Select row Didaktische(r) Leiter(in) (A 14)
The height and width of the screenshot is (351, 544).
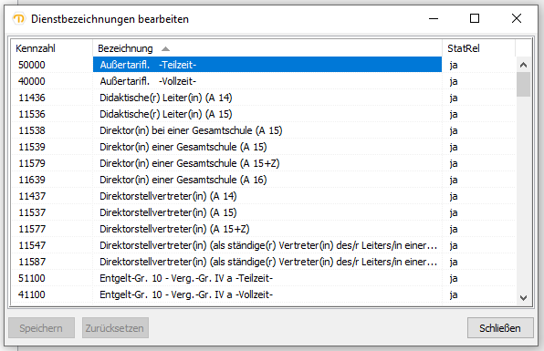(x=264, y=98)
